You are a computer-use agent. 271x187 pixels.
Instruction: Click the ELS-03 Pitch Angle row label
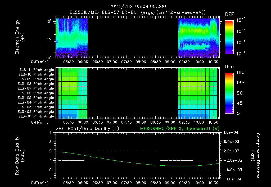pos(36,107)
